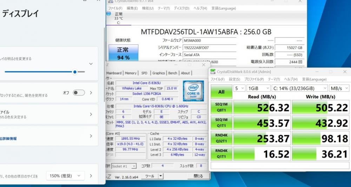Expand the brightness section chevron in Settings
Image resolution: width=351 pixels, height=187 pixels.
click(91, 64)
